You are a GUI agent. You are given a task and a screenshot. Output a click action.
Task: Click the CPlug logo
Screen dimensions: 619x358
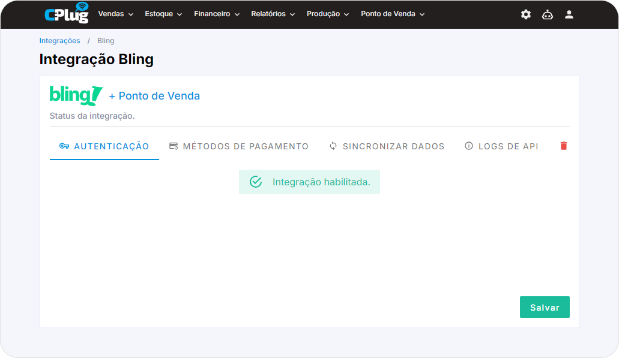[67, 13]
